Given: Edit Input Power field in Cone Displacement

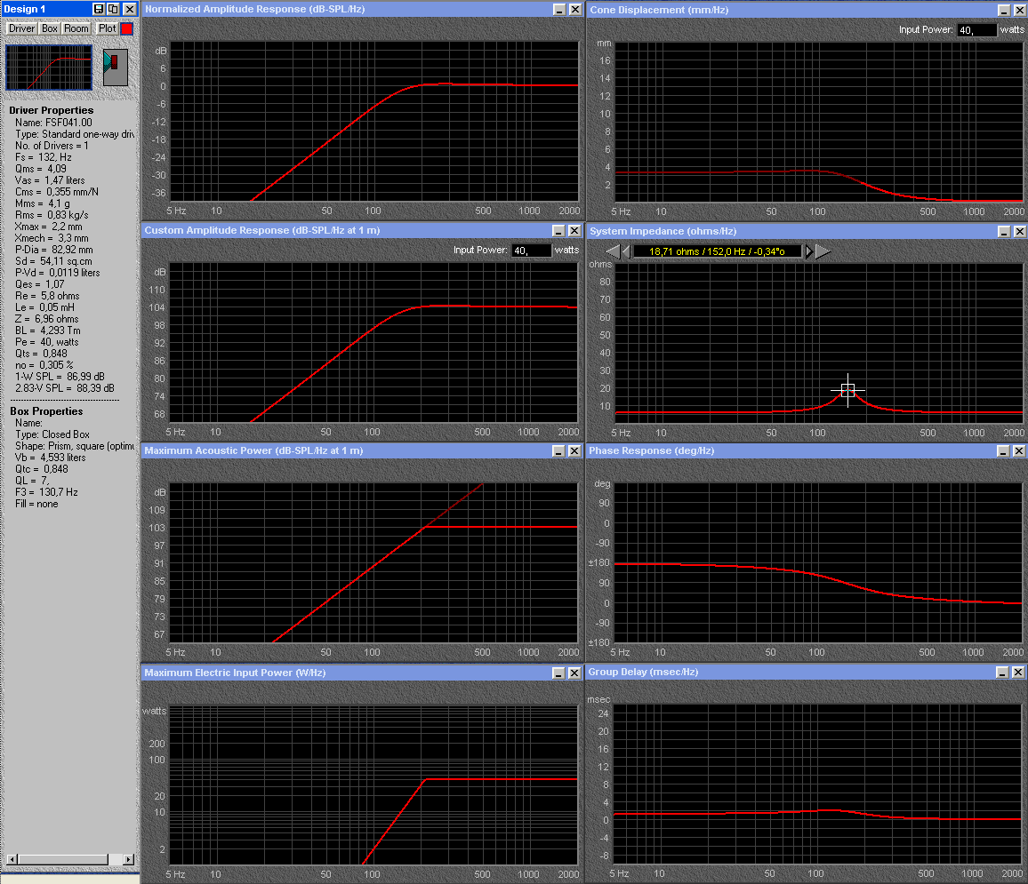Looking at the screenshot, I should pos(976,30).
